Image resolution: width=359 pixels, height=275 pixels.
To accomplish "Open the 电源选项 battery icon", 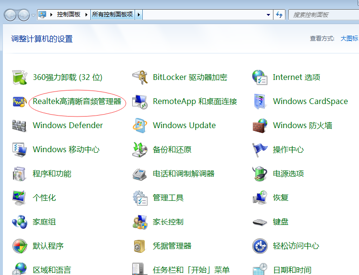I will click(260, 174).
